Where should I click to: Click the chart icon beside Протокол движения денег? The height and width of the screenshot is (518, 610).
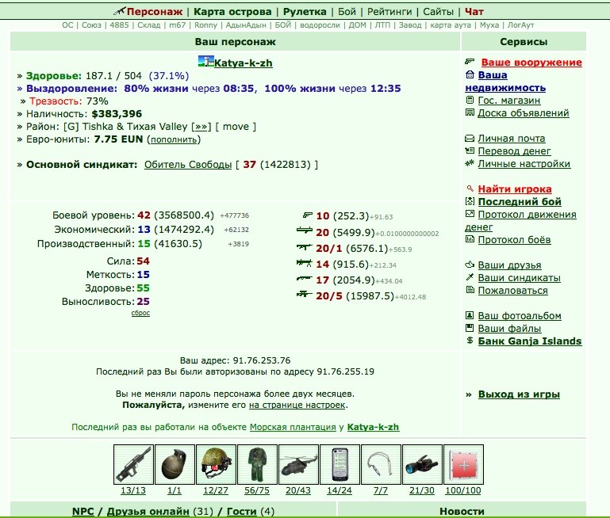[470, 214]
